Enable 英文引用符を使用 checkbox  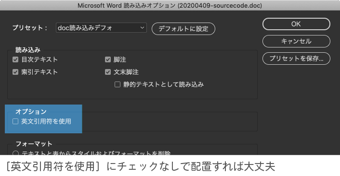(x=15, y=121)
